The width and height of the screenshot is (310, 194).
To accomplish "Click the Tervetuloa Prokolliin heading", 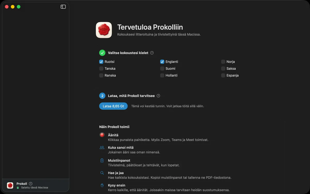I will point(150,27).
